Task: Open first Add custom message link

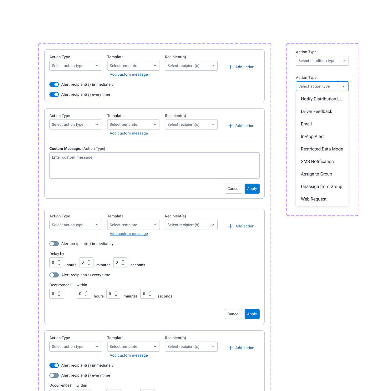Action: tap(129, 74)
